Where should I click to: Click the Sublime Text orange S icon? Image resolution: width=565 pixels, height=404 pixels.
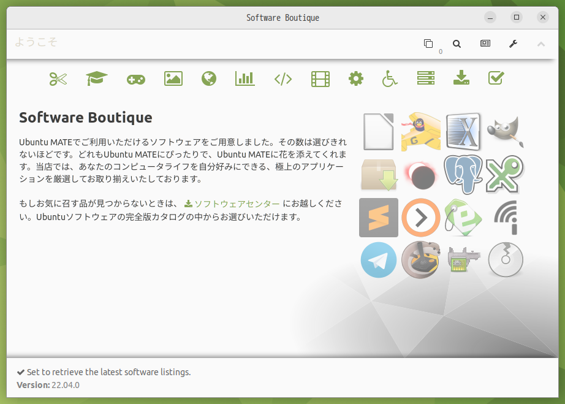379,218
